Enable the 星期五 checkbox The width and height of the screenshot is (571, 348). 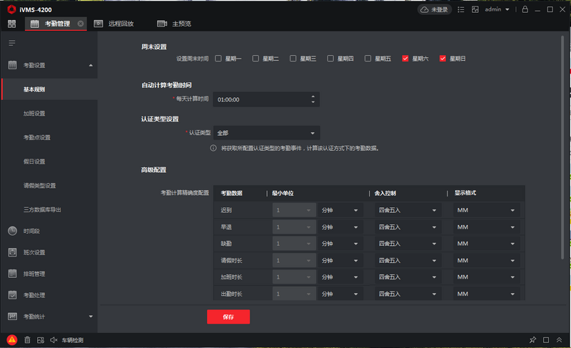click(368, 59)
